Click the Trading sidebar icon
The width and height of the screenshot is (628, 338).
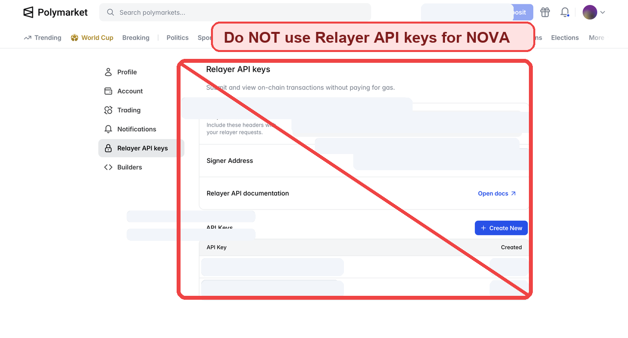point(108,110)
